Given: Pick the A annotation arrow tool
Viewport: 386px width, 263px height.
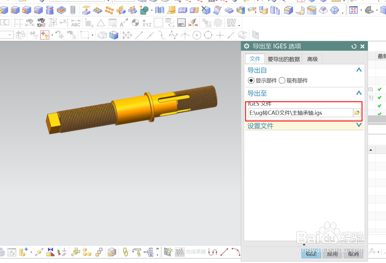Looking at the screenshot, I should point(124,23).
